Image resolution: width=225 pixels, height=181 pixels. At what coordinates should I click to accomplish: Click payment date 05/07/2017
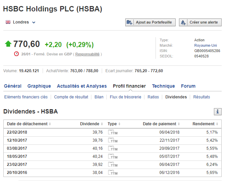(170, 156)
